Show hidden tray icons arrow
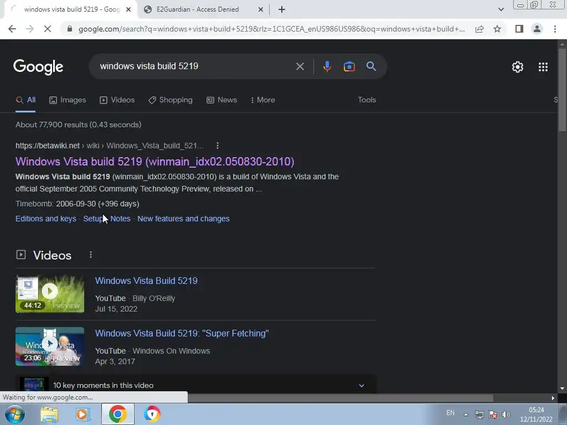 coord(466,414)
